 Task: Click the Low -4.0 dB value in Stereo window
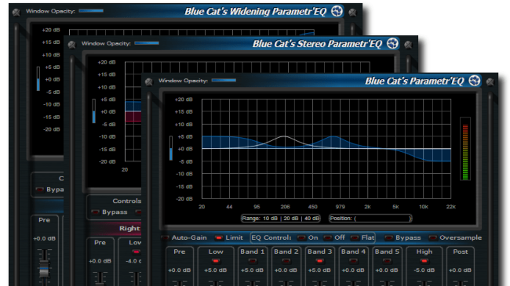(x=133, y=261)
